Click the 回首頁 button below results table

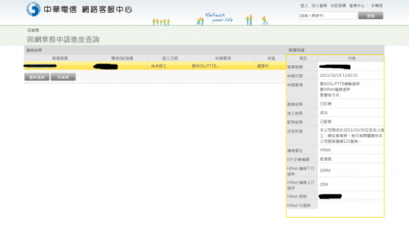(63, 77)
